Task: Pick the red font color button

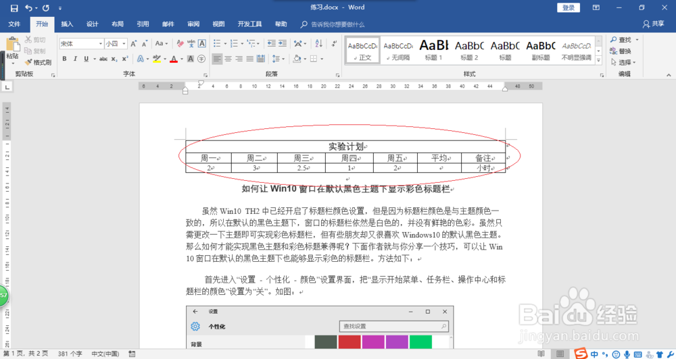Action: click(173, 59)
